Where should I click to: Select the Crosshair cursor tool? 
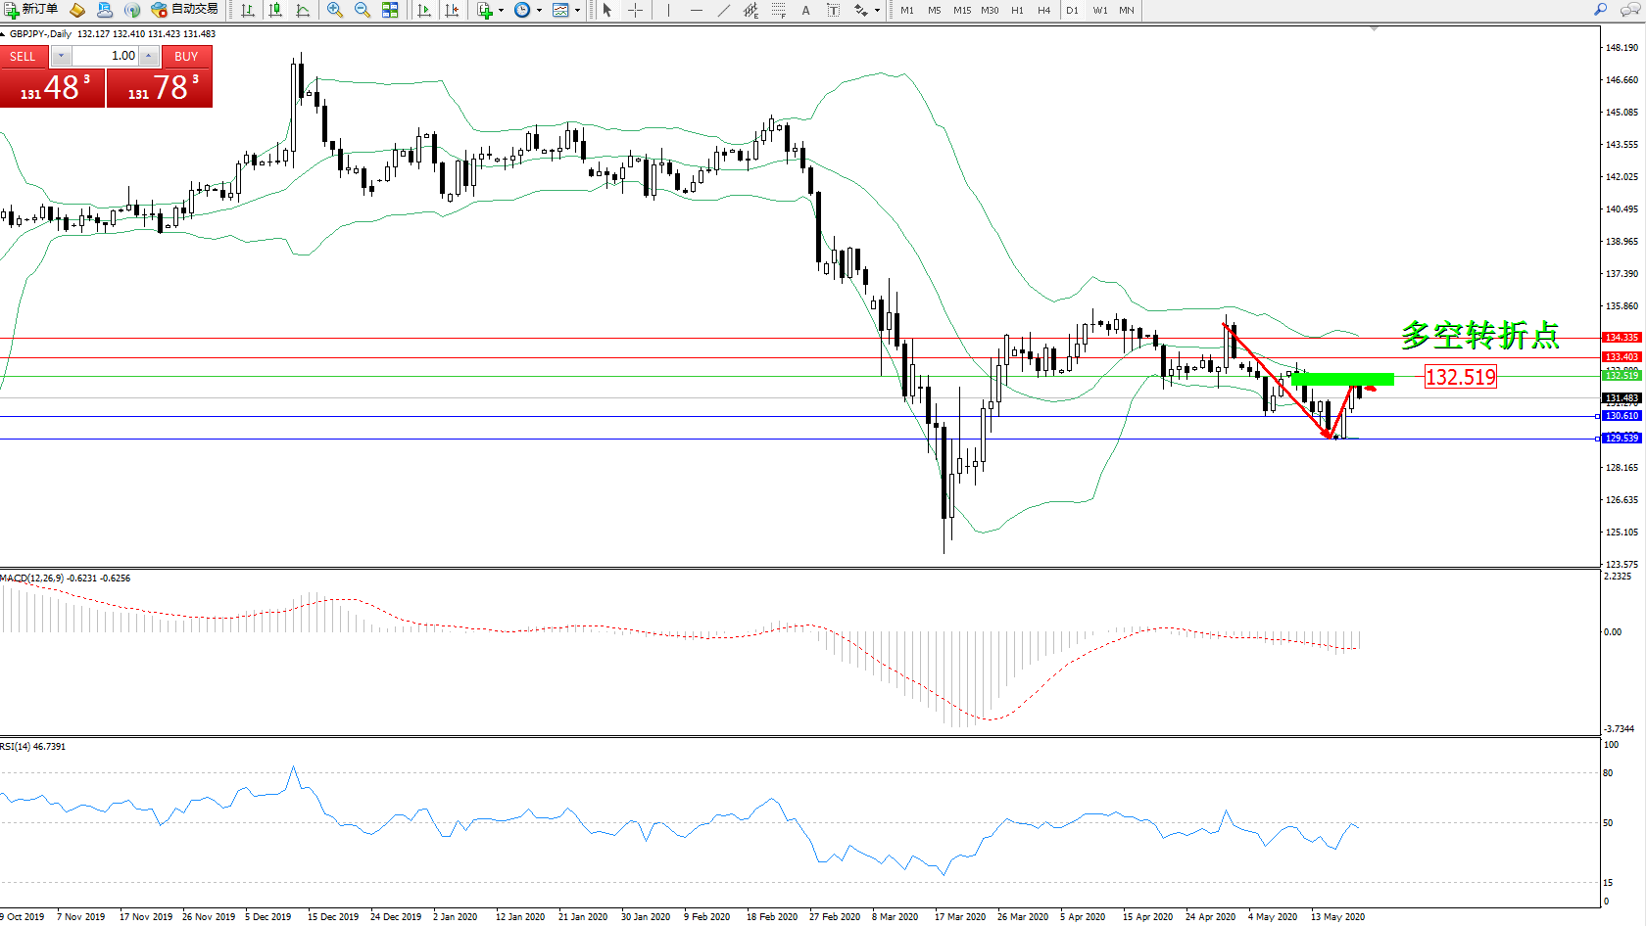coord(635,10)
